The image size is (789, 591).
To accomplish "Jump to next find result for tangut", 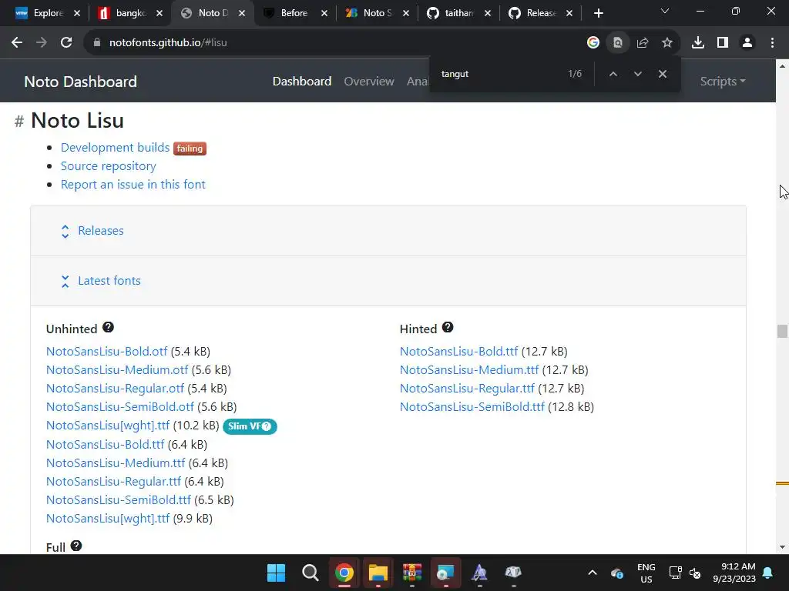I will [637, 74].
